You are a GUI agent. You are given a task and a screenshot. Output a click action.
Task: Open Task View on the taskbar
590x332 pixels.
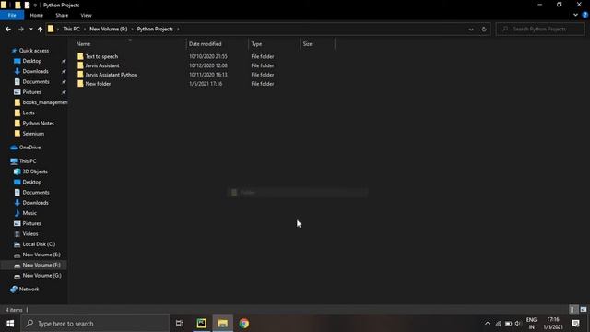click(180, 324)
